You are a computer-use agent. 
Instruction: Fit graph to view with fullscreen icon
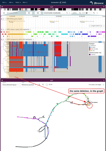(x=47, y=85)
